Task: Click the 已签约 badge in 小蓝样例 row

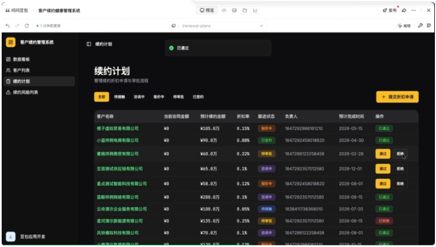Action: 266,141
